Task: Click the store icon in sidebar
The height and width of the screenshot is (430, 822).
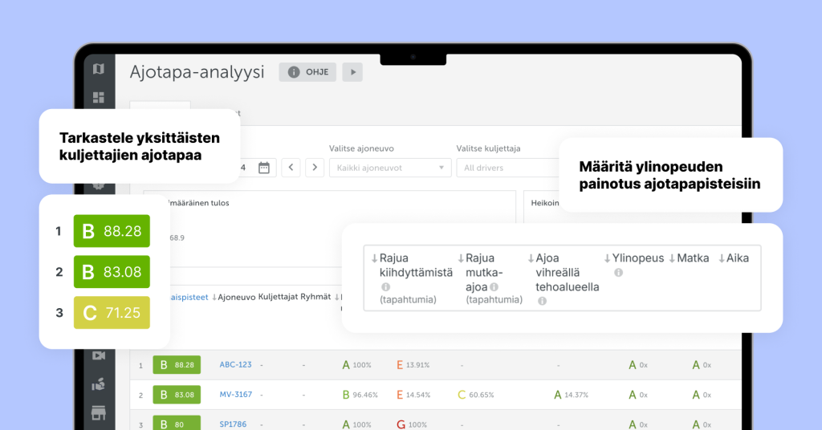Action: point(99,413)
